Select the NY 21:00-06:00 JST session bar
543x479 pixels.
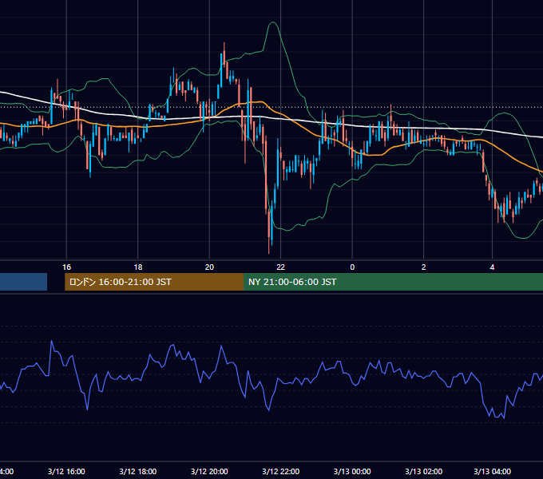[x=393, y=282]
